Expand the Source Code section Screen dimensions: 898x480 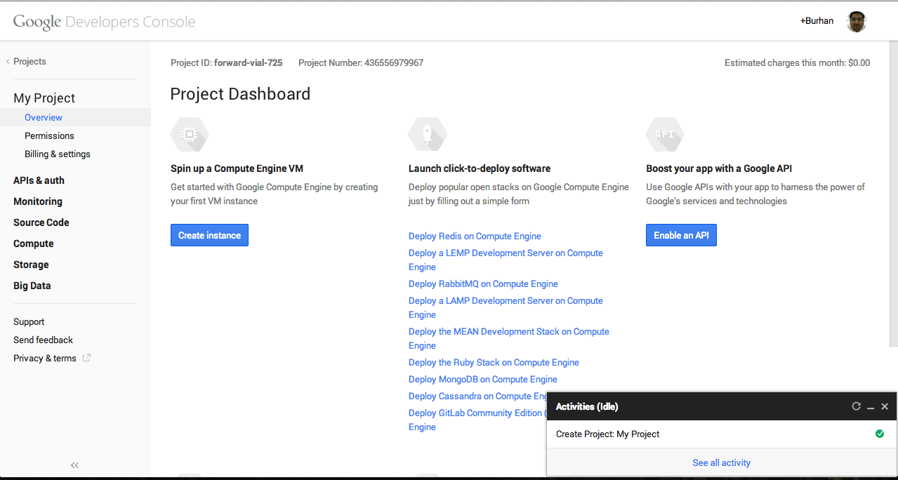click(41, 222)
